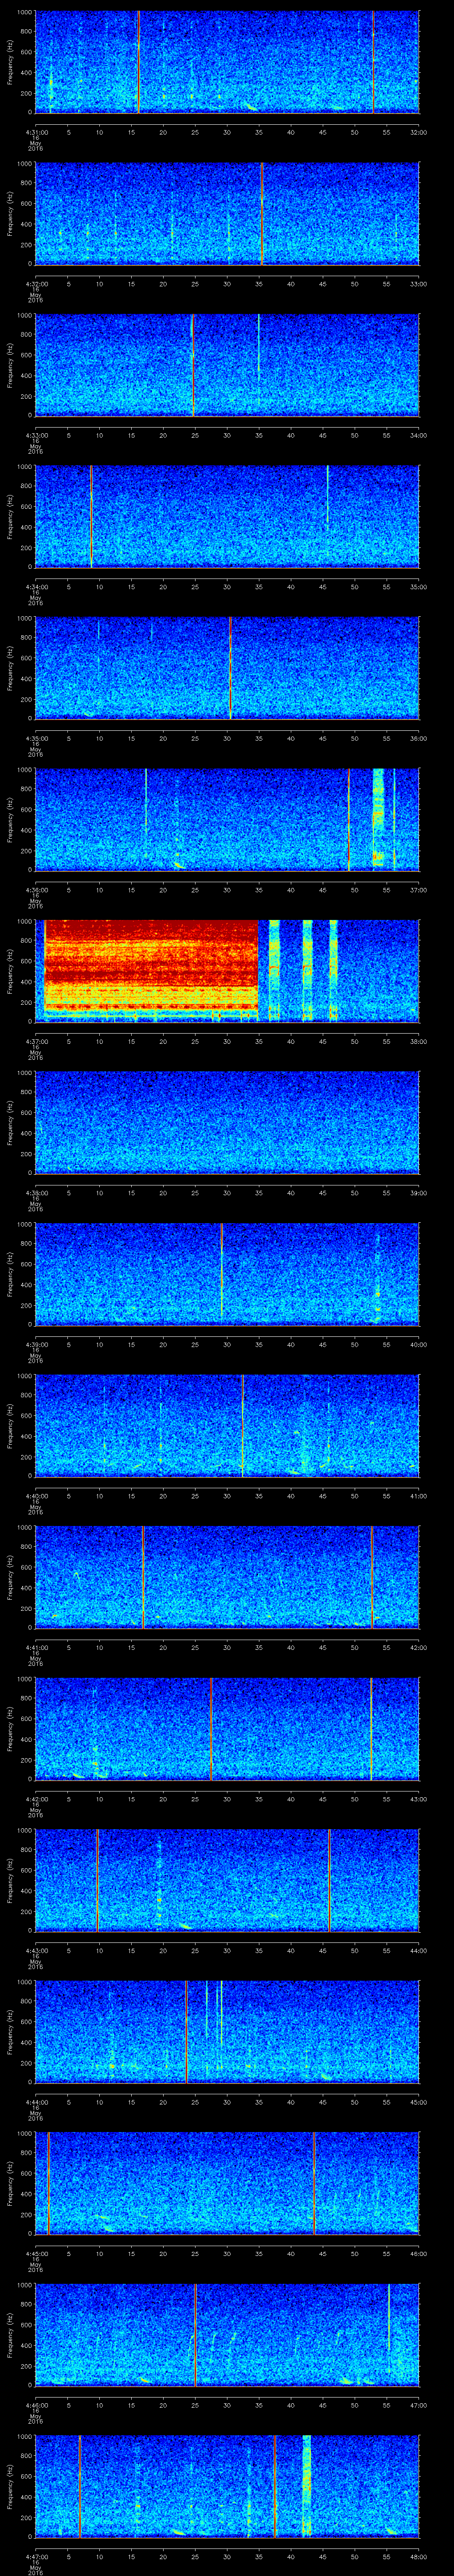Click Frequency (Hz) axis label of 4:31:00 panel
454x2576 pixels.
click(x=10, y=62)
